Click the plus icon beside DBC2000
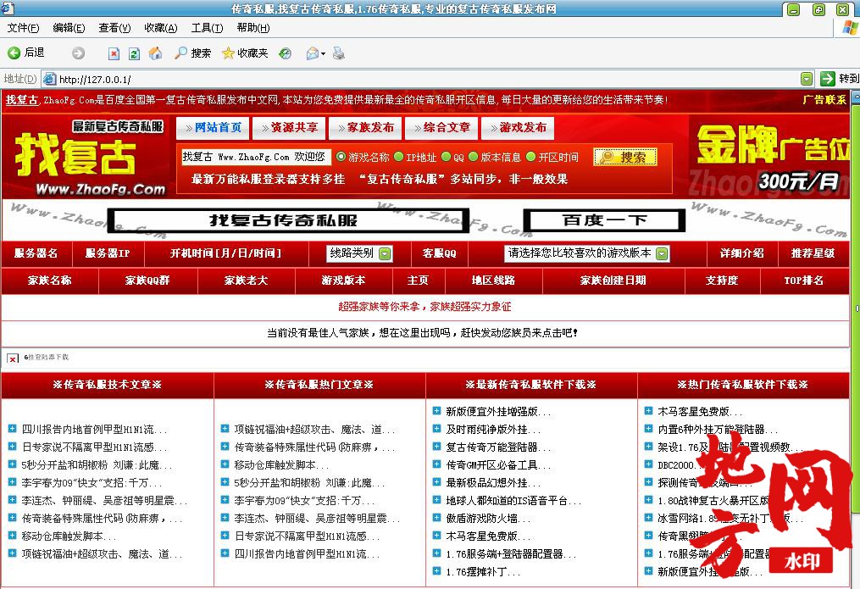 pyautogui.click(x=648, y=464)
